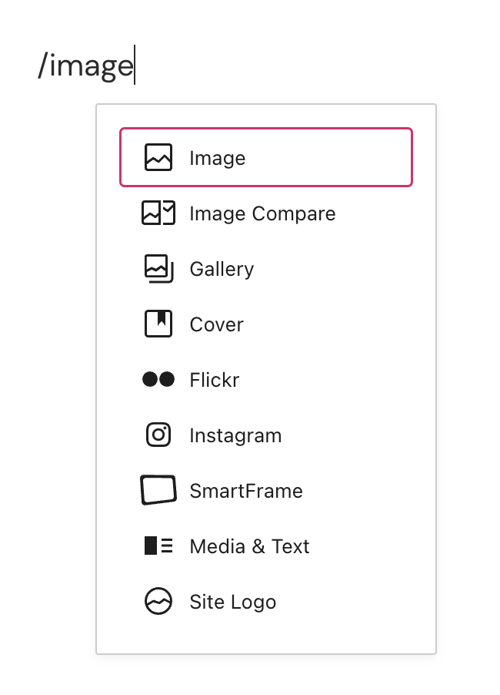This screenshot has height=695, width=500.
Task: Insert a Gallery block from list
Action: tap(222, 269)
